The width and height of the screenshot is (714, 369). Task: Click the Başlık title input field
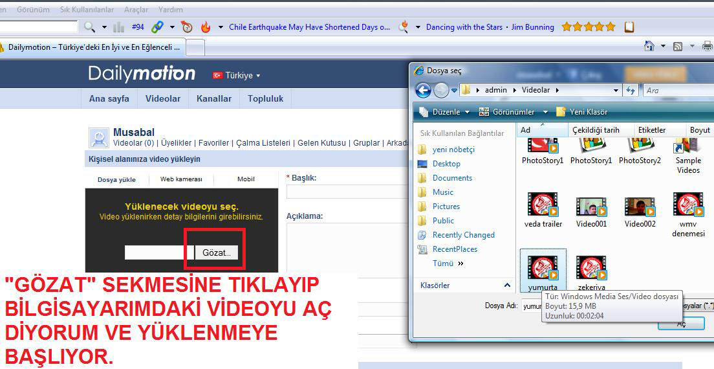tap(347, 192)
